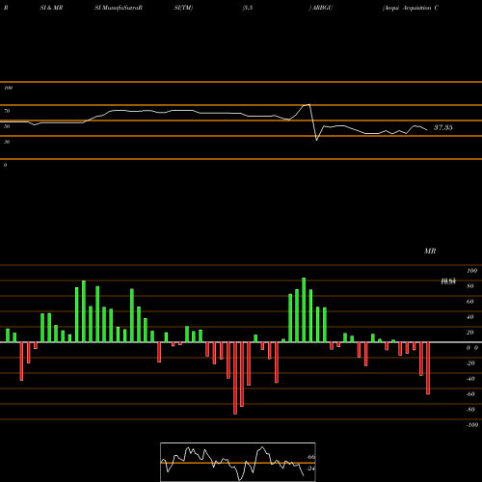
Task: Click the 37.35 RSI value label
Action: tap(443, 127)
